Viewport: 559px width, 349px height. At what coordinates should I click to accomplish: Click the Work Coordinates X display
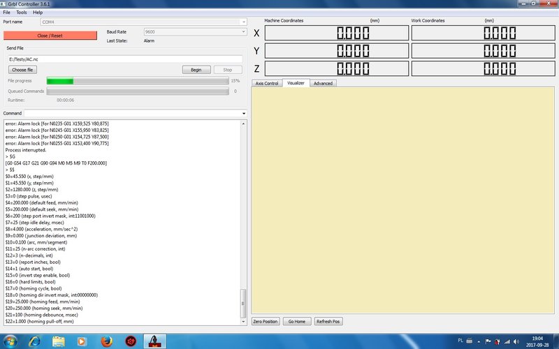click(x=484, y=33)
